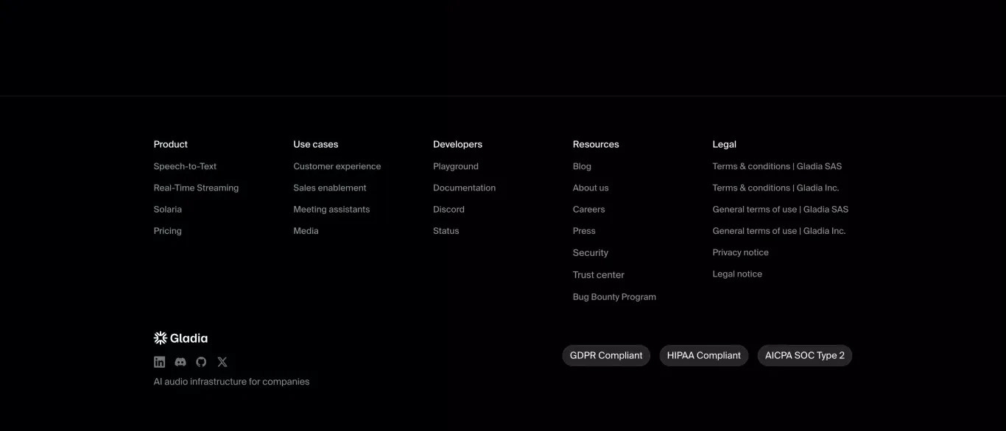Viewport: 1006px width, 431px height.
Task: Click 'AI audio infrastructure for companies' tagline
Action: tap(231, 382)
